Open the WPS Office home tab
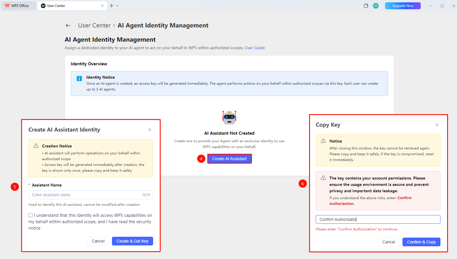This screenshot has width=457, height=259. click(x=19, y=6)
